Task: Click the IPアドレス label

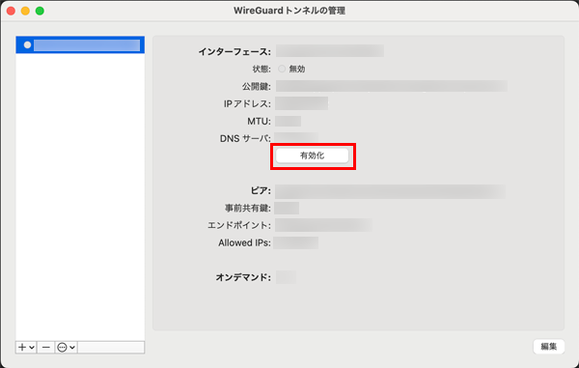Action: click(x=247, y=103)
